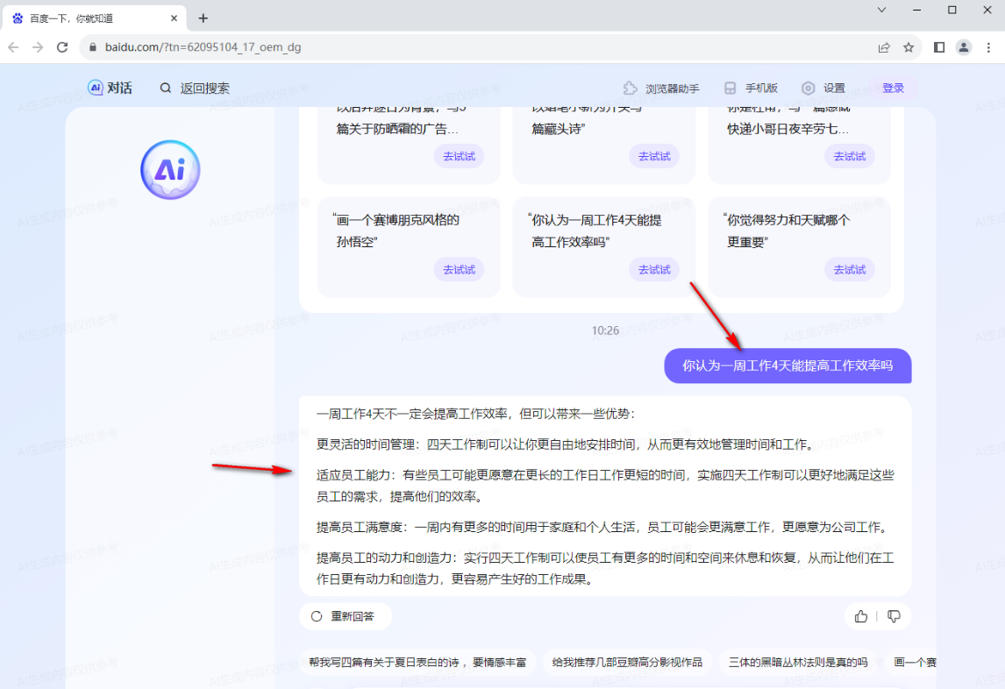Click 重新回答 to regenerate the answer

346,616
